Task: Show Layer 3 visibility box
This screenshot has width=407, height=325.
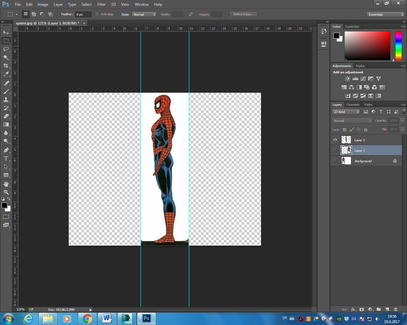Action: tap(335, 150)
